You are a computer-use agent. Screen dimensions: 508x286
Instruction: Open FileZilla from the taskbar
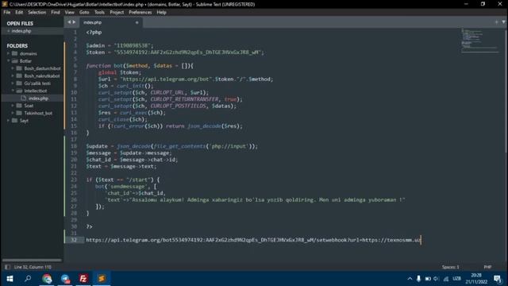point(83,279)
